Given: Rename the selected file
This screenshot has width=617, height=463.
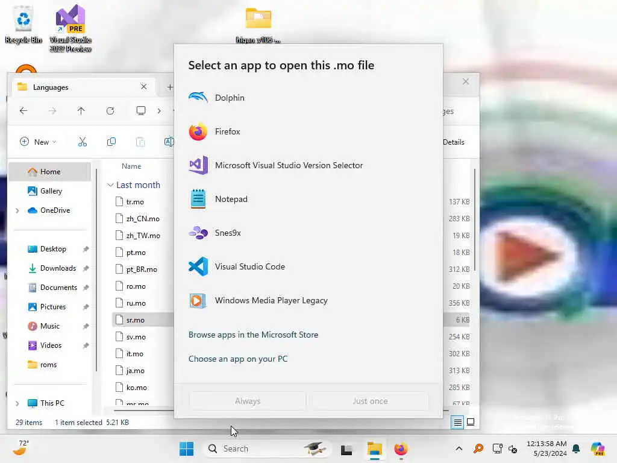Looking at the screenshot, I should click(x=169, y=142).
